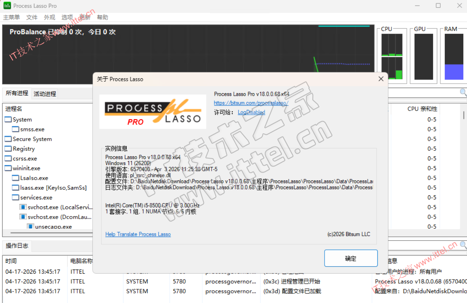Open the bitsum.com/processlasso link
This screenshot has height=303, width=467.
pos(251,103)
